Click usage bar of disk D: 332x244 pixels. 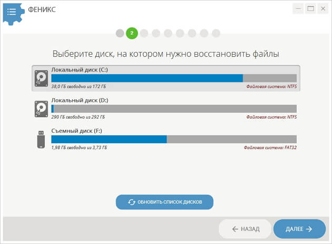click(x=174, y=109)
